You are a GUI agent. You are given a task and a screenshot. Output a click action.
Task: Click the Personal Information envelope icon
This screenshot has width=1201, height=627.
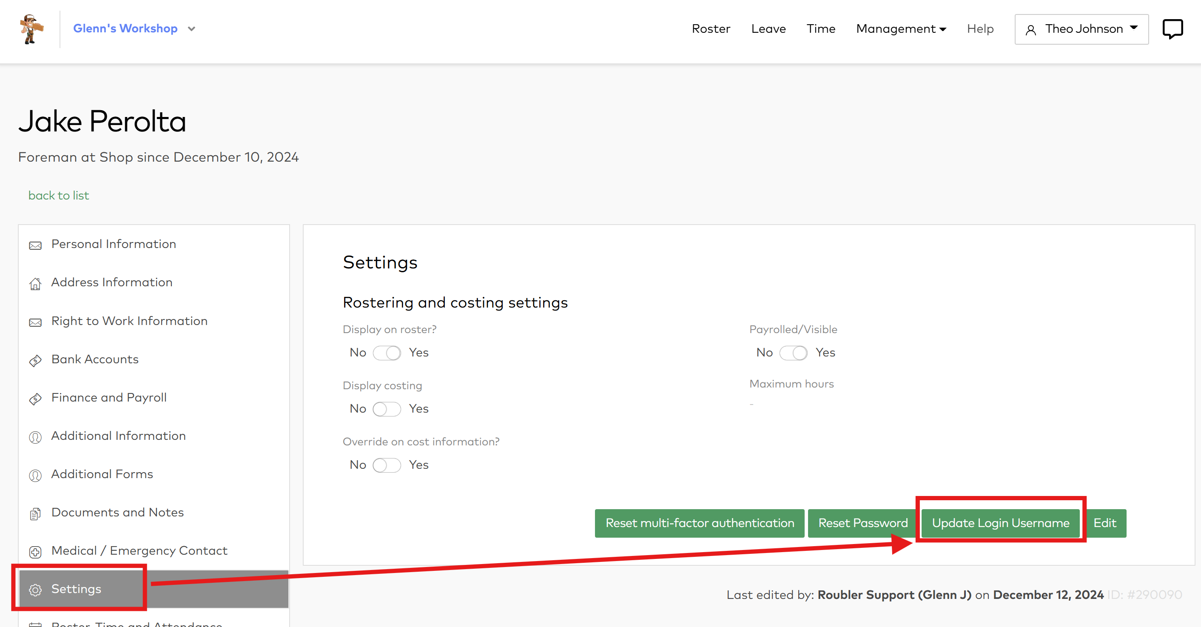(x=35, y=245)
